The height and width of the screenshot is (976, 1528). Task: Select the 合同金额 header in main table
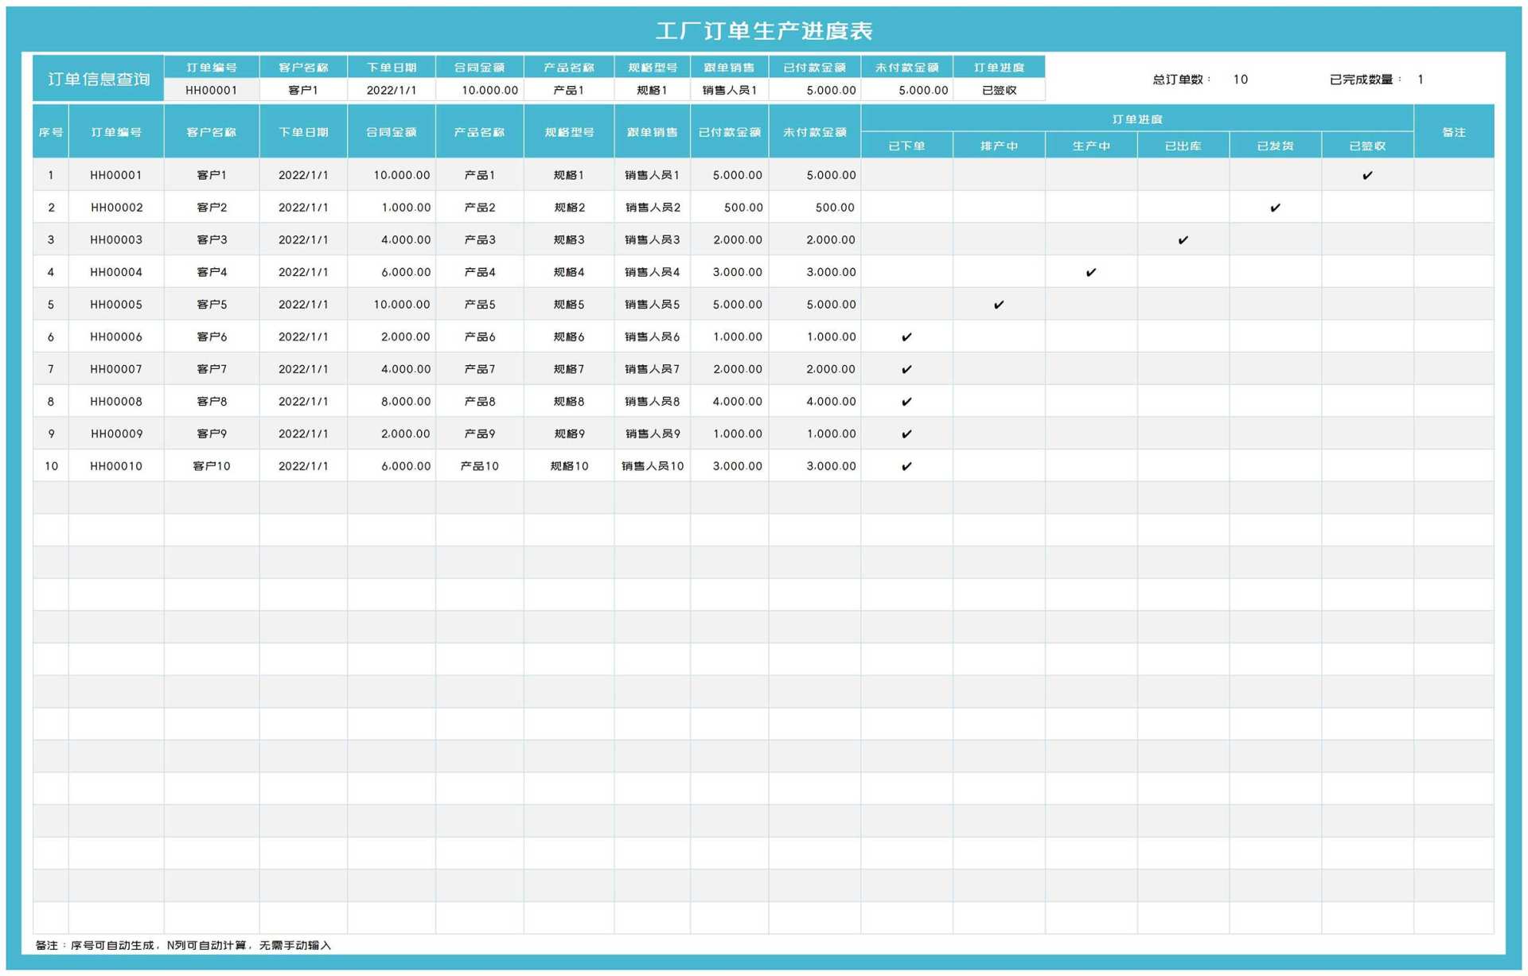click(x=391, y=132)
